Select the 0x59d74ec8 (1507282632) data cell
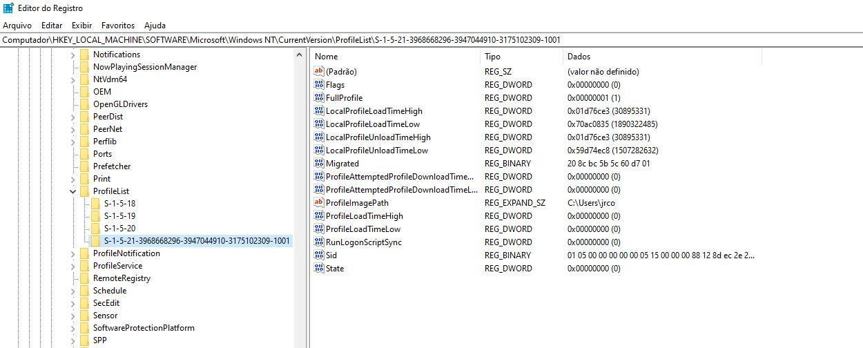Viewport: 863px width, 348px height. coord(612,151)
